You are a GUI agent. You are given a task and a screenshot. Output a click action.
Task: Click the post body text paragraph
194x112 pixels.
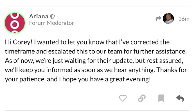pos(96,61)
